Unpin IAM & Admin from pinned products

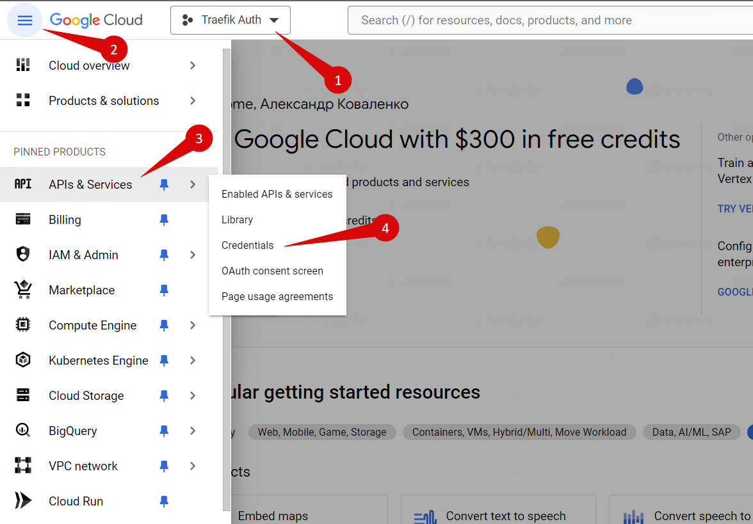(x=164, y=255)
